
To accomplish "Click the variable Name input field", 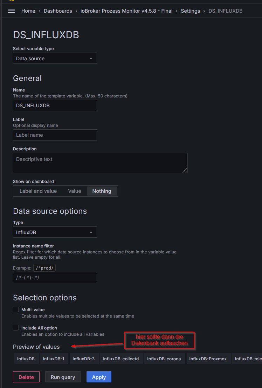I will [55, 105].
